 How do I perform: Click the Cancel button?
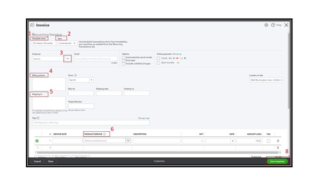(37, 161)
